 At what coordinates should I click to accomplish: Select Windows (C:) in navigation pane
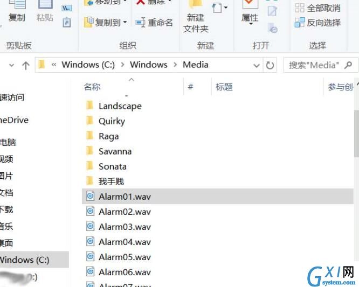click(x=34, y=260)
